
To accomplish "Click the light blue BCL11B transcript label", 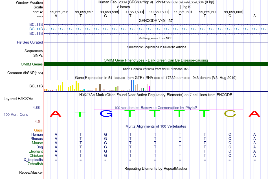I will click(x=36, y=29).
